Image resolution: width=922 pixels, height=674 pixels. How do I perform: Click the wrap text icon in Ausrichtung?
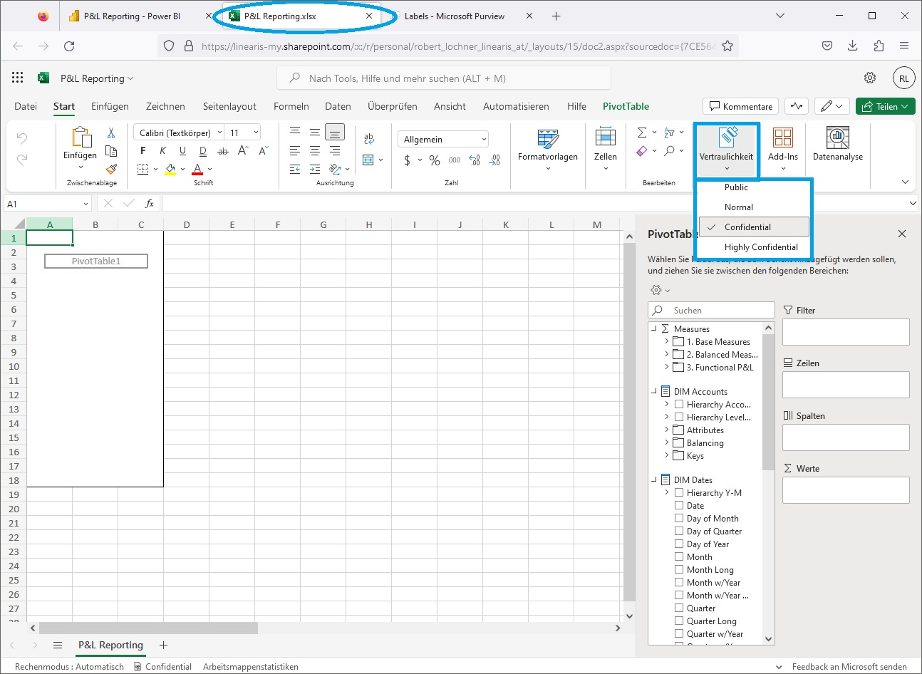pos(368,140)
